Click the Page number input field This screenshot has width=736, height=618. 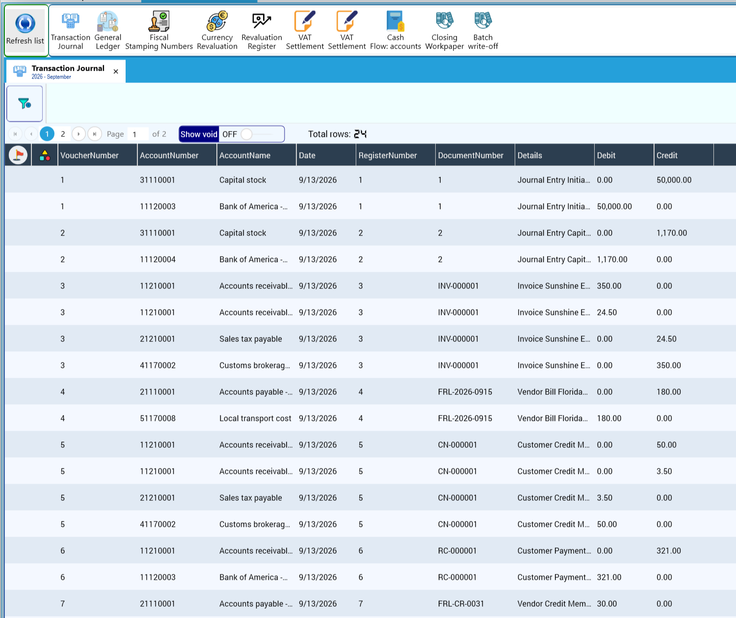[138, 134]
